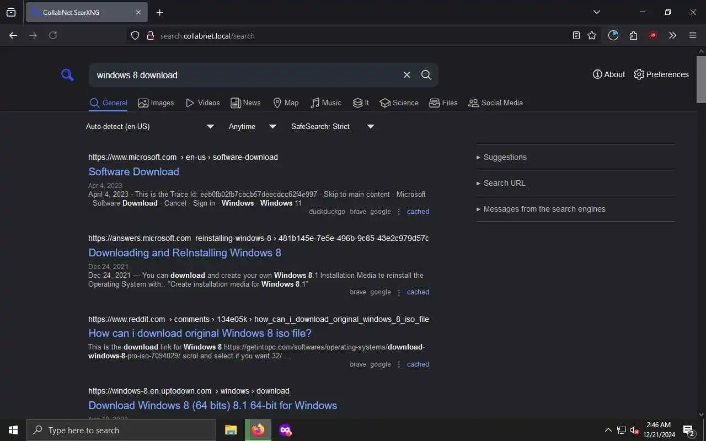Open Preferences settings

tap(661, 74)
